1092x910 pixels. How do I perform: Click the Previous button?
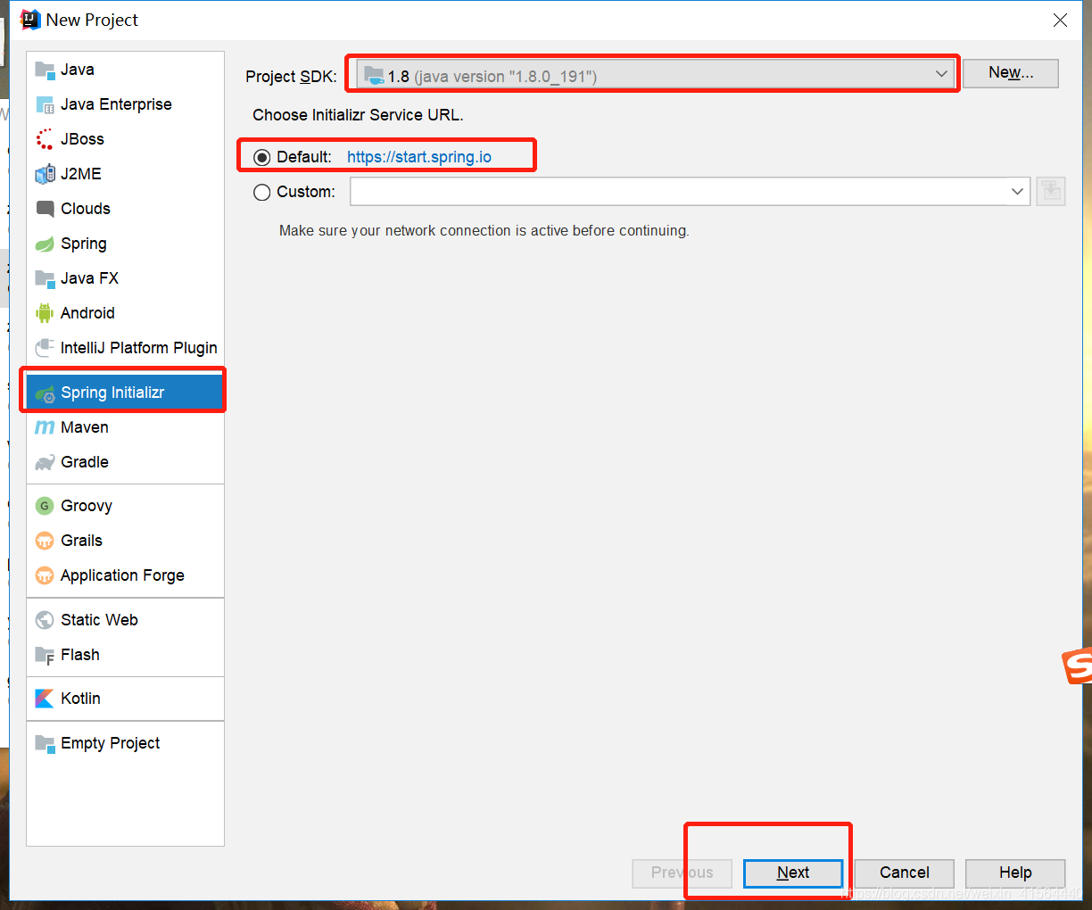coord(682,873)
